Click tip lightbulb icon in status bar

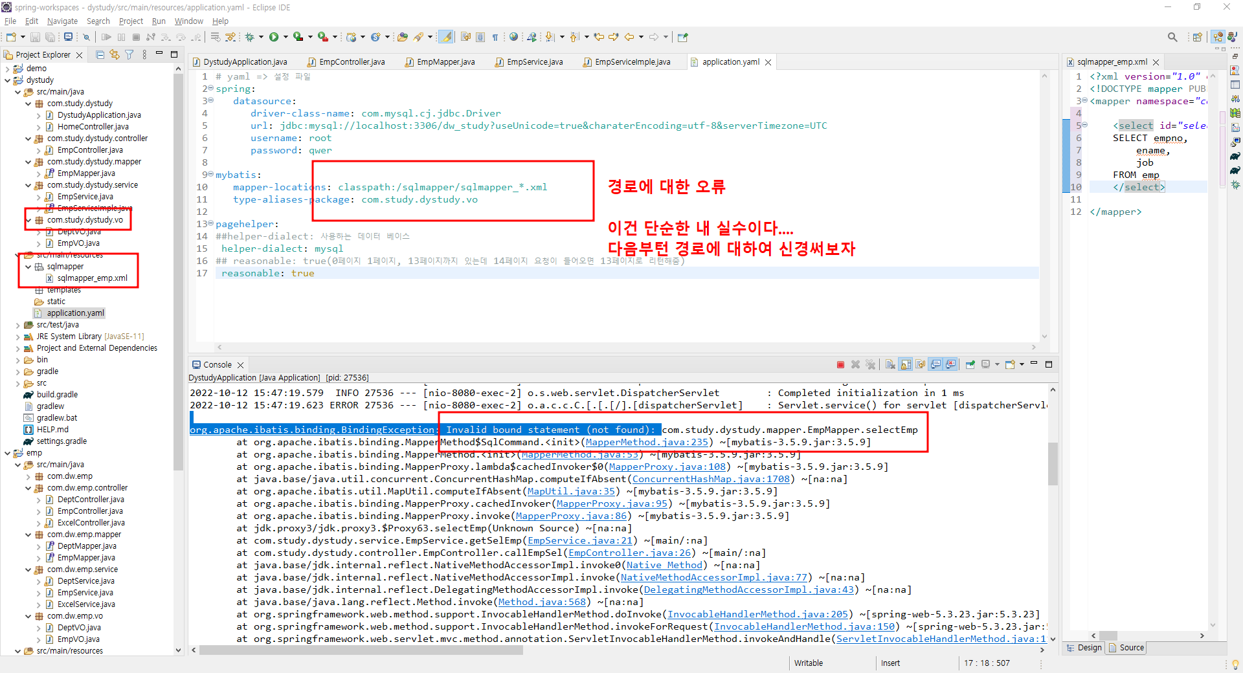1235,663
